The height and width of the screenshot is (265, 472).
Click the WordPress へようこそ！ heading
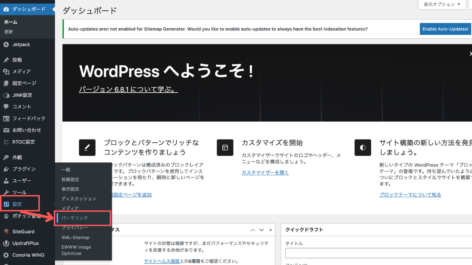tap(166, 71)
